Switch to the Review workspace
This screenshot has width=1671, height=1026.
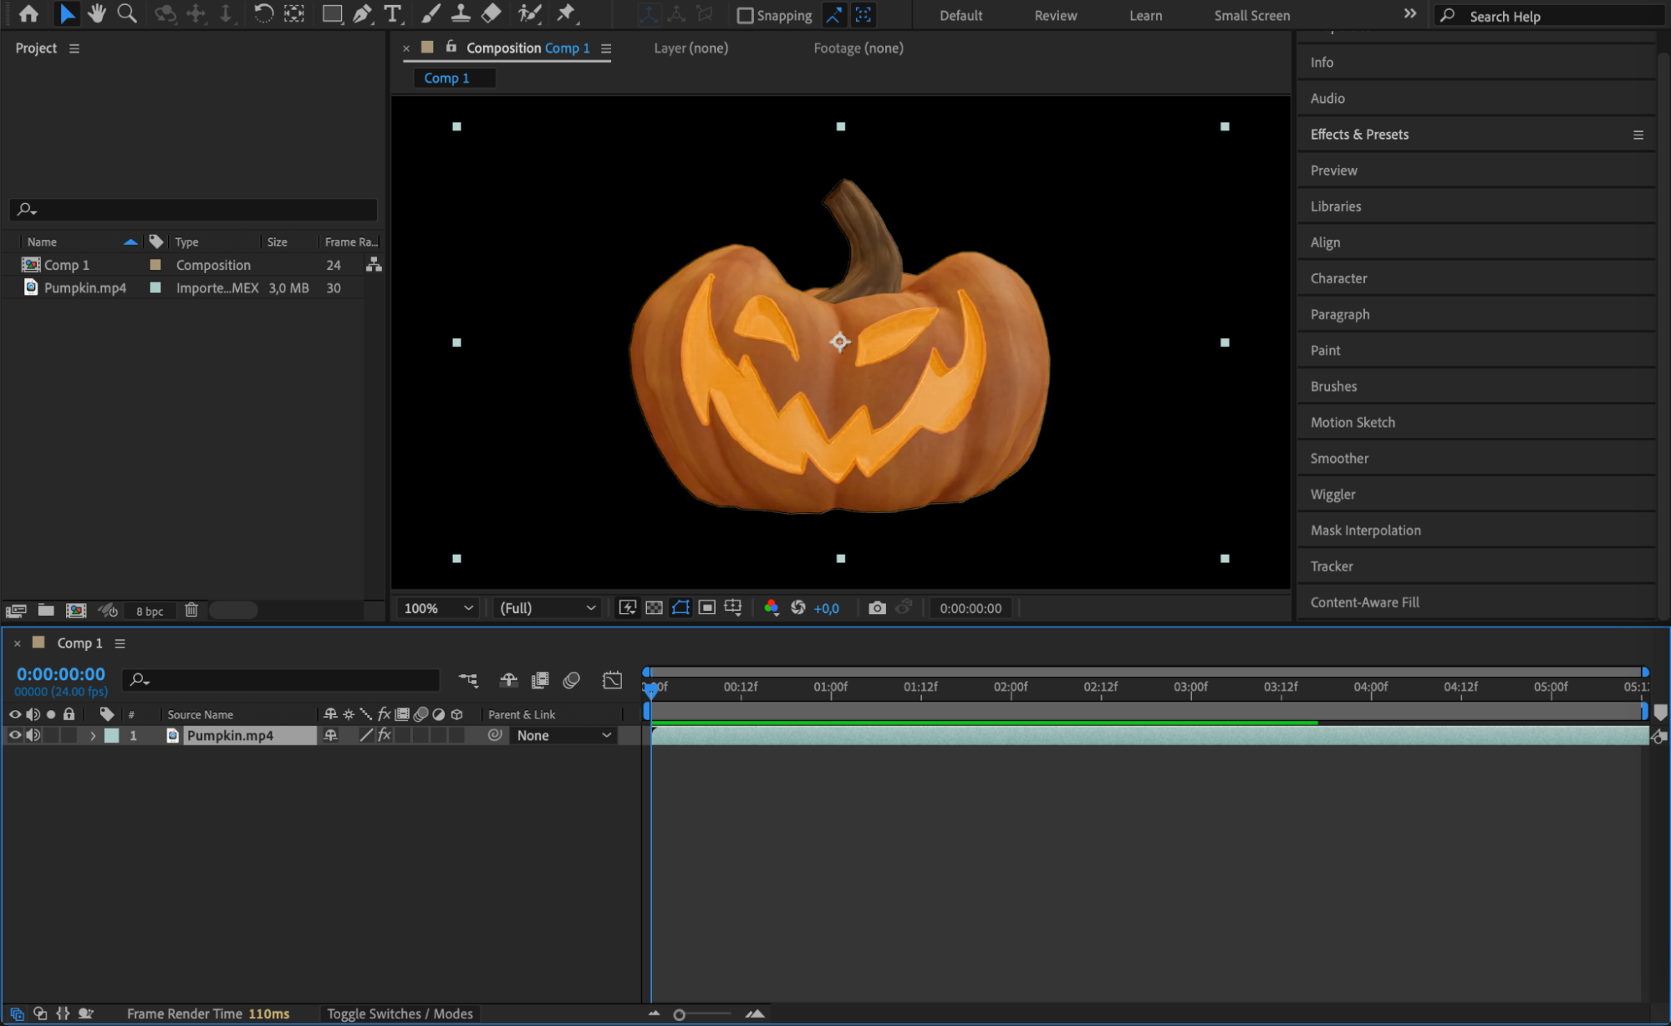(x=1055, y=15)
